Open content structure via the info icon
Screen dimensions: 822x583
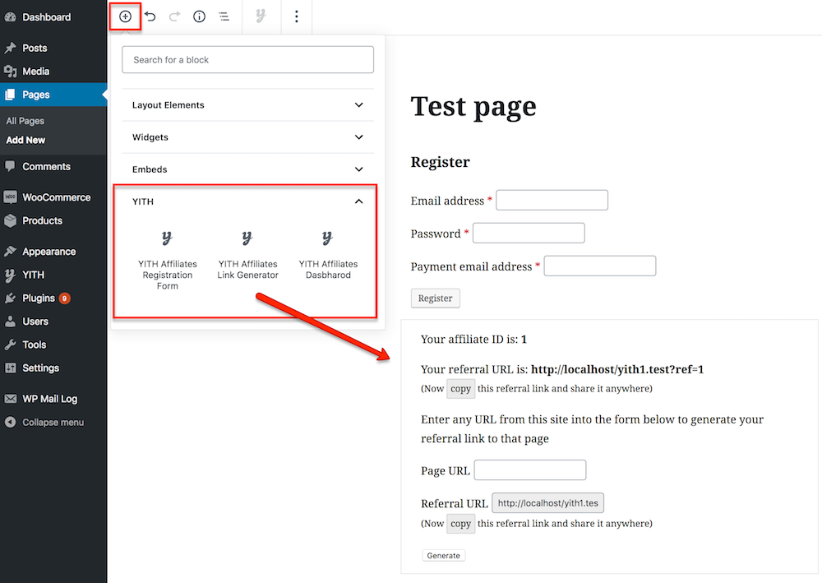tap(199, 16)
